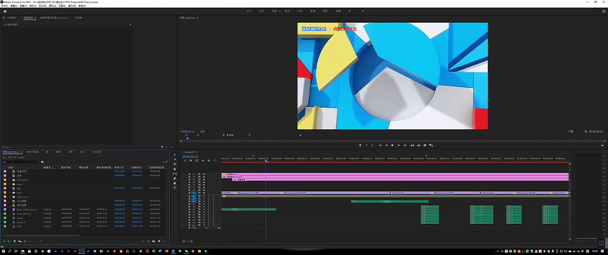Click the Extract button
This screenshot has height=255, width=608.
[418, 145]
